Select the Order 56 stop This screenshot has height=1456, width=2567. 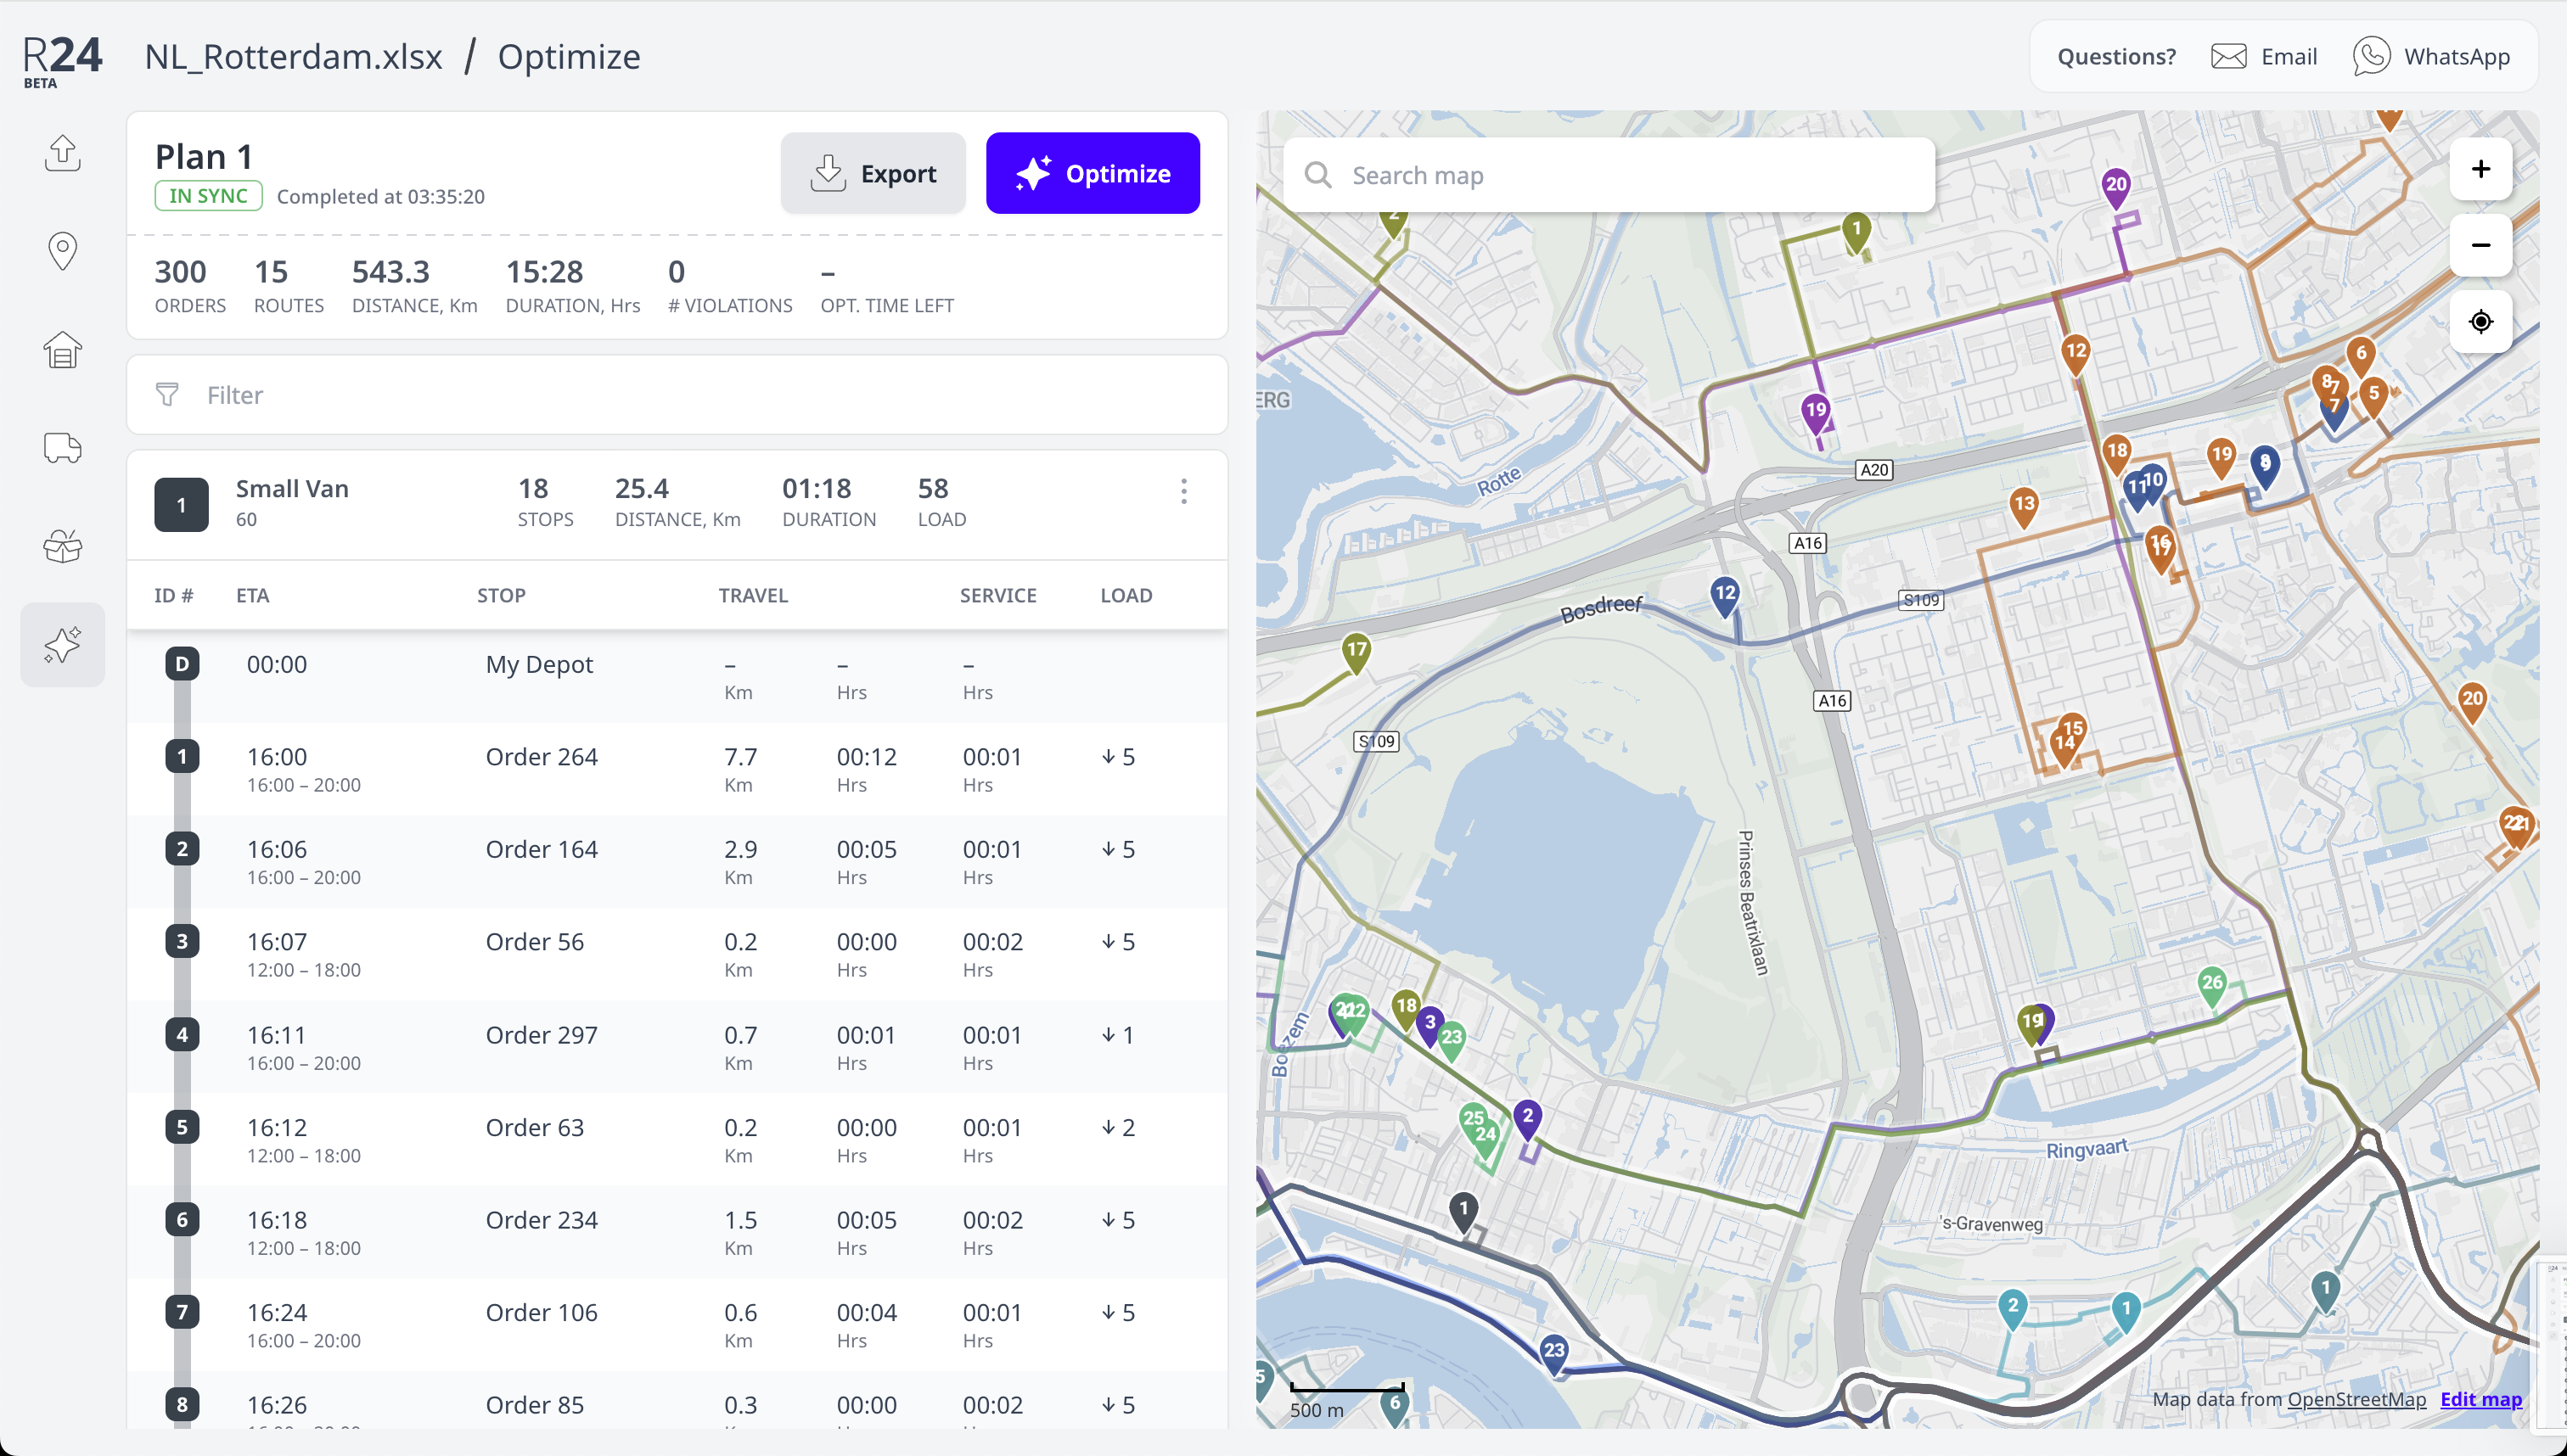[677, 954]
